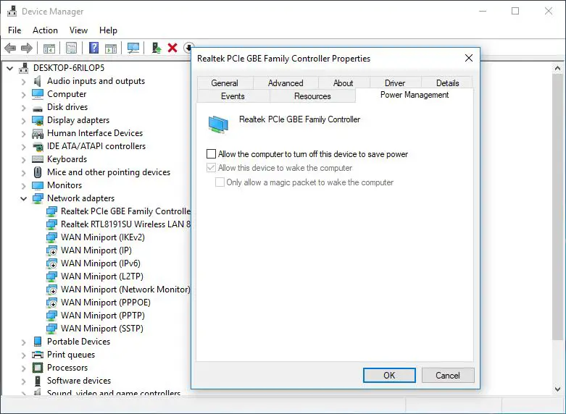Image resolution: width=566 pixels, height=414 pixels.
Task: Click the Human Interface Devices icon
Action: tap(38, 133)
